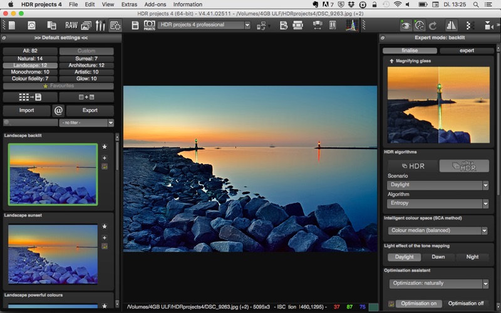Open Optimization: naturally dropdown
501x313 pixels.
pos(439,284)
